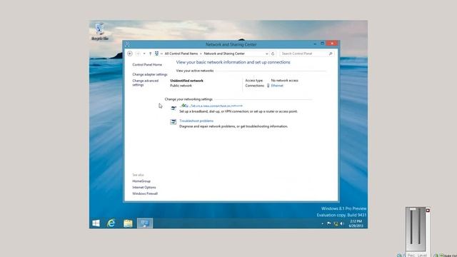Image resolution: width=457 pixels, height=257 pixels.
Task: Open Troubleshoot problems link
Action: click(196, 121)
